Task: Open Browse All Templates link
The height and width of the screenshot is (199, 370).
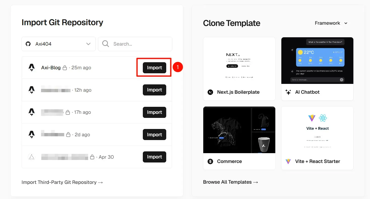Action: (x=230, y=182)
